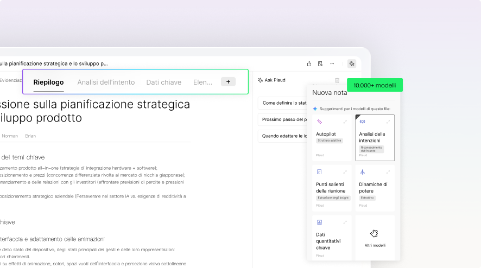Select the Dati chiave tab
This screenshot has height=268, width=481.
click(x=163, y=82)
